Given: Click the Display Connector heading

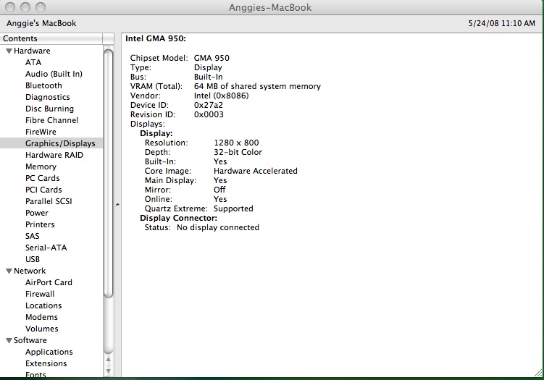Looking at the screenshot, I should [x=178, y=218].
